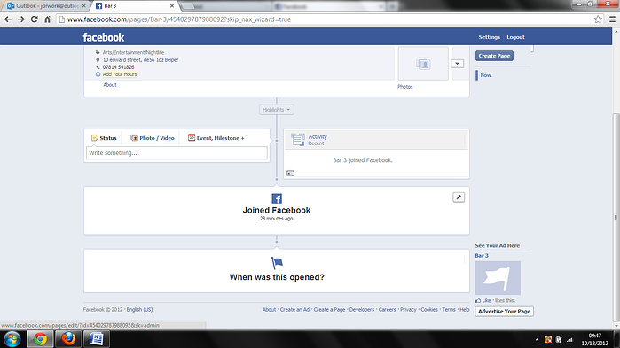The height and width of the screenshot is (348, 620).
Task: Open the Careers footer link
Action: tap(387, 309)
